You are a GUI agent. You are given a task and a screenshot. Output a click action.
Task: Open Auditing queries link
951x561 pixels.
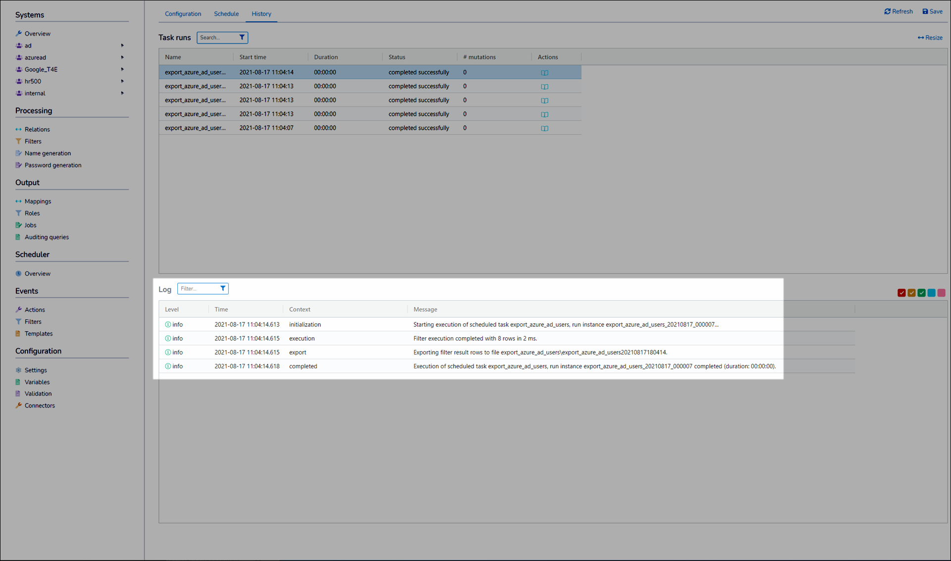click(x=47, y=237)
